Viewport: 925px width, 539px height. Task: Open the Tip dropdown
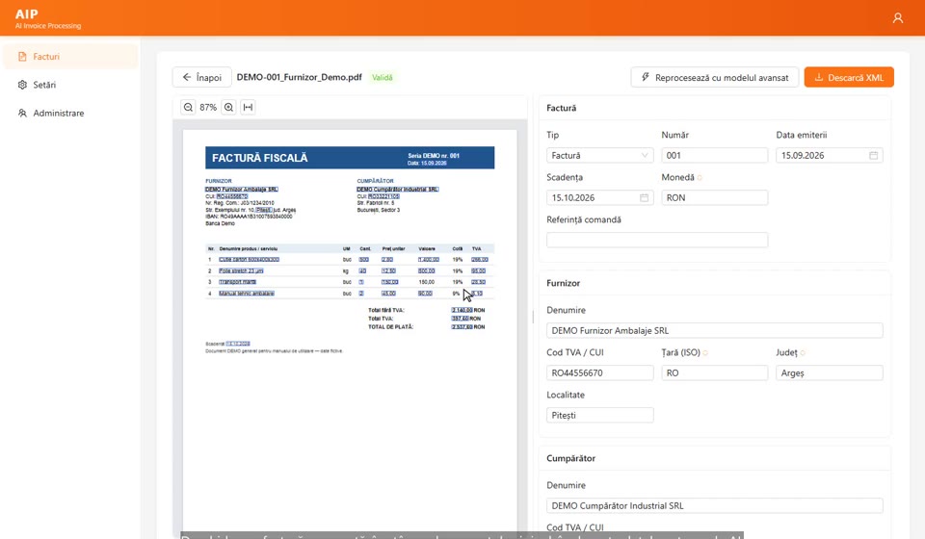[x=599, y=156]
